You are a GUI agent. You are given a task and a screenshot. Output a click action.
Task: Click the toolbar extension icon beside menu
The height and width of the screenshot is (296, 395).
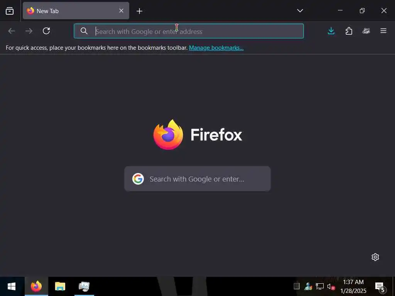[366, 31]
